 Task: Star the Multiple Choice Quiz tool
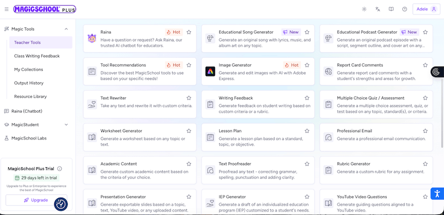click(425, 98)
